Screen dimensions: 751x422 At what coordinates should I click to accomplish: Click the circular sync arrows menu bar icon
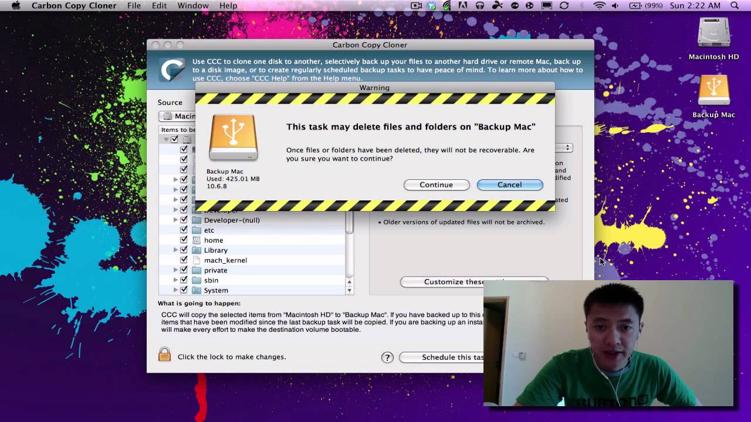tap(564, 6)
